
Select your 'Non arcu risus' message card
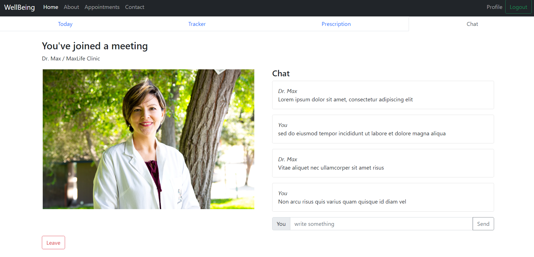click(383, 197)
